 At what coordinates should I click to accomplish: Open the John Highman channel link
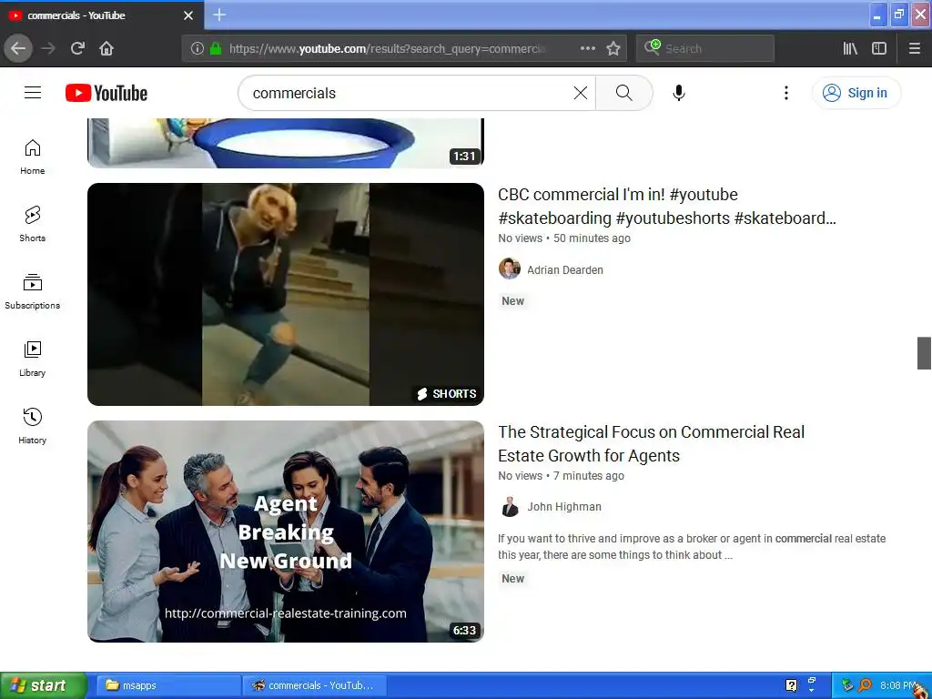564,506
